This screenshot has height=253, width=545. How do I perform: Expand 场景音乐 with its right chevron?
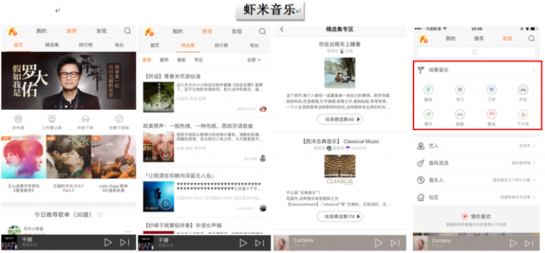(x=534, y=70)
